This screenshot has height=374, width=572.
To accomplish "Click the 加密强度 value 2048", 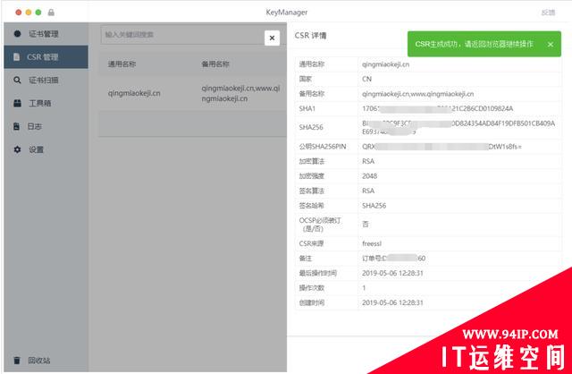I will coord(369,176).
